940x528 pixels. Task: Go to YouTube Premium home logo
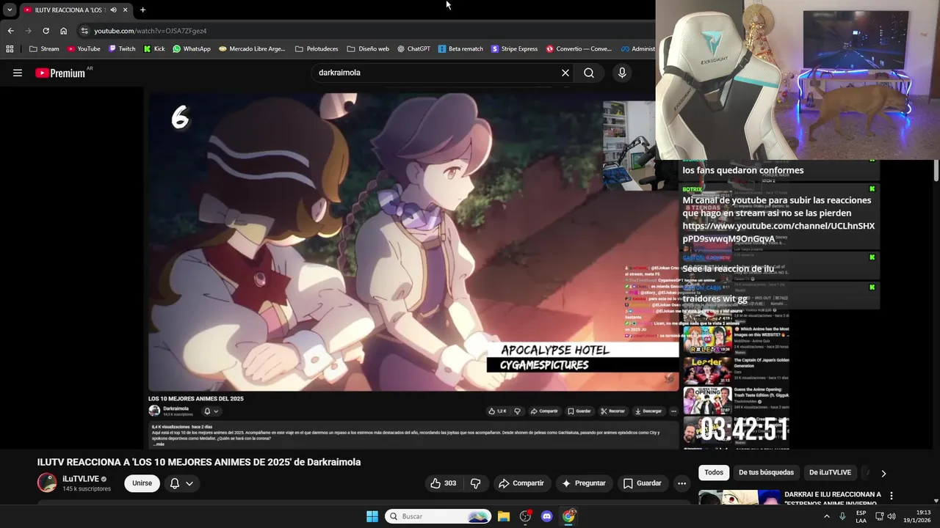(x=60, y=73)
